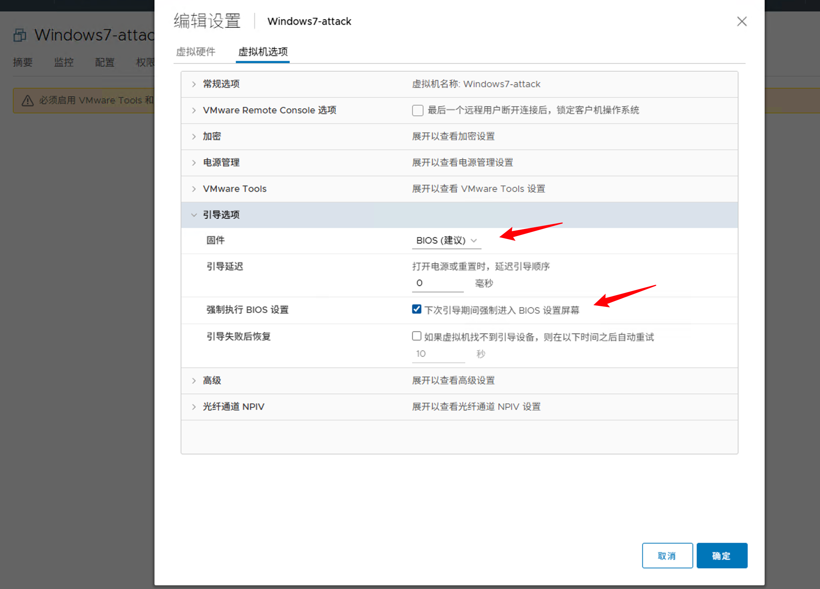
Task: Select the 虚拟机选项 tab
Action: (x=262, y=52)
